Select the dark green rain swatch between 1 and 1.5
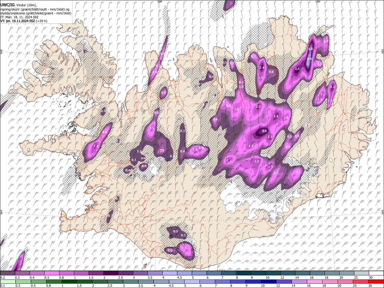Screen dimensions: 384x288 click(x=69, y=281)
